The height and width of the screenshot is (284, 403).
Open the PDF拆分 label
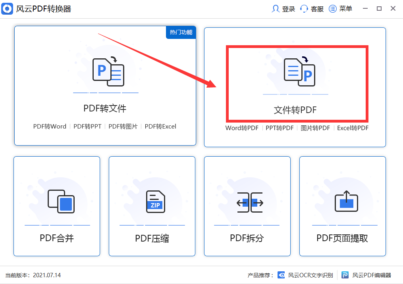click(247, 238)
